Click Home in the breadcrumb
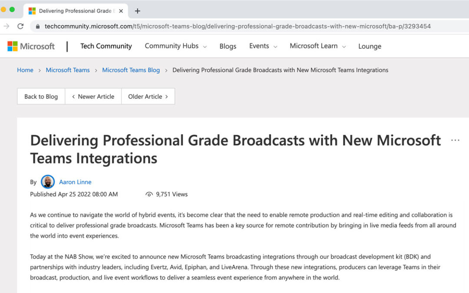Screen dimensions: 469x293 click(x=25, y=70)
